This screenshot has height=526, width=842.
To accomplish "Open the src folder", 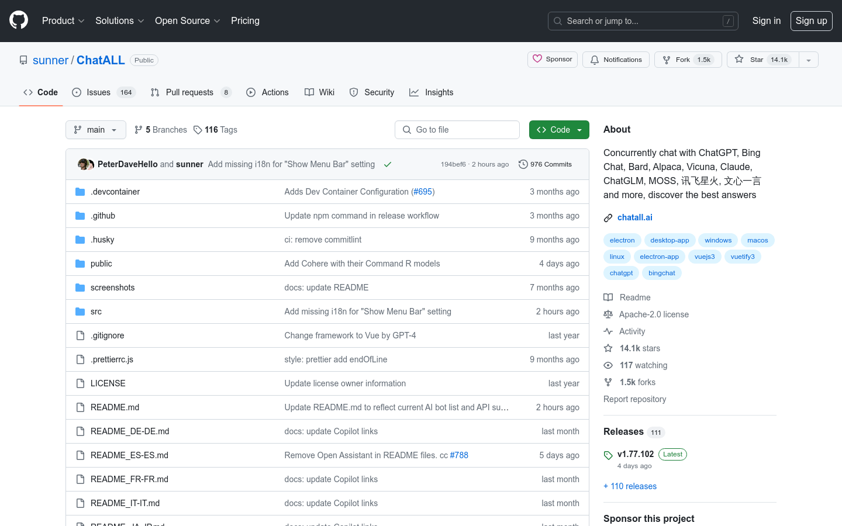I will [x=96, y=312].
